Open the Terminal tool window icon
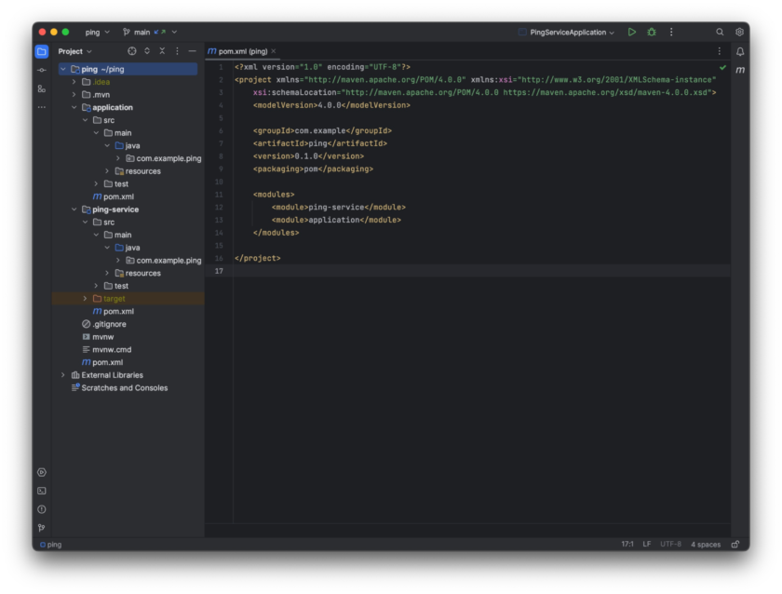The height and width of the screenshot is (594, 782). coord(42,491)
